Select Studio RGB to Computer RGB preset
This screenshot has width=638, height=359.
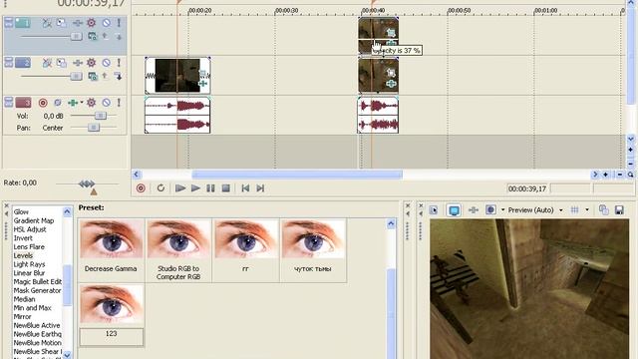(178, 250)
